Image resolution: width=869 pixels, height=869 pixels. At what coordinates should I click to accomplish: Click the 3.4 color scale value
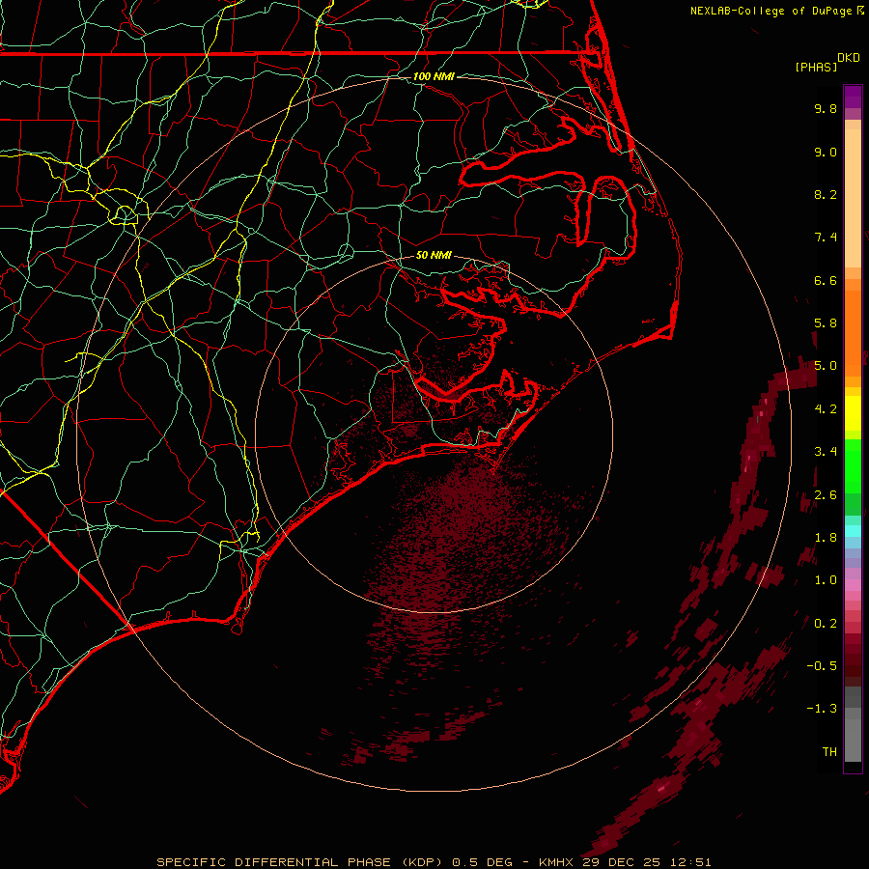coord(826,452)
